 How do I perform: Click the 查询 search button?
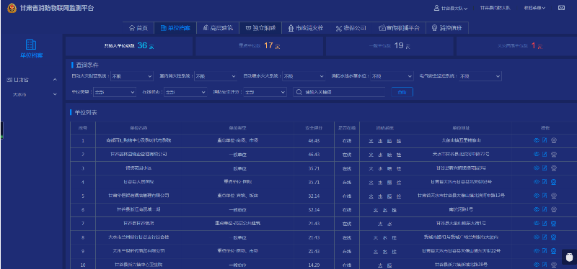point(402,92)
